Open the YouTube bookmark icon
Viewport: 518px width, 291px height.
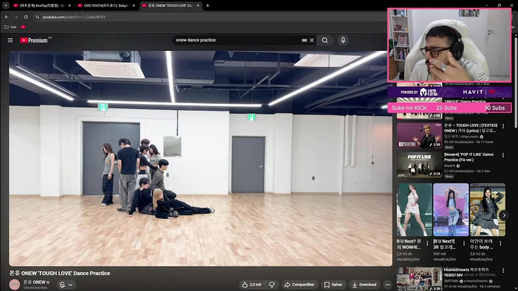tap(23, 27)
